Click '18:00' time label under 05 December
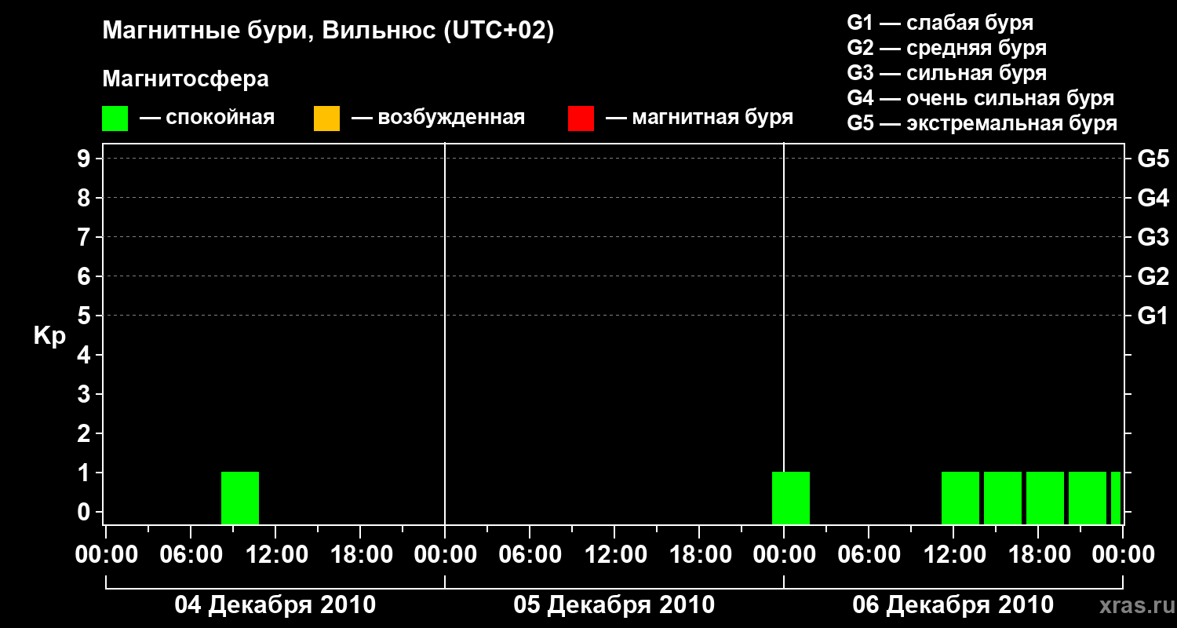The image size is (1177, 628). point(699,555)
